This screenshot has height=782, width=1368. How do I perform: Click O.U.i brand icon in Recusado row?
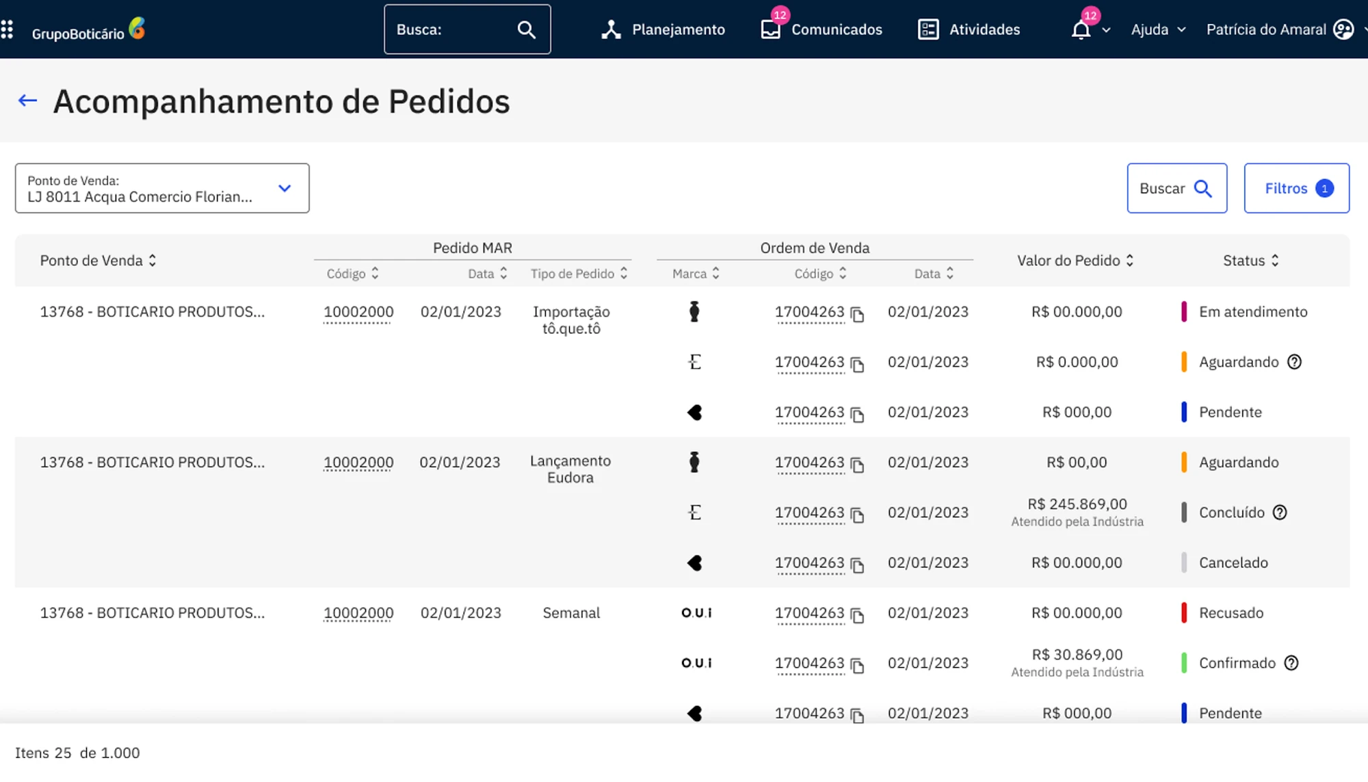696,613
